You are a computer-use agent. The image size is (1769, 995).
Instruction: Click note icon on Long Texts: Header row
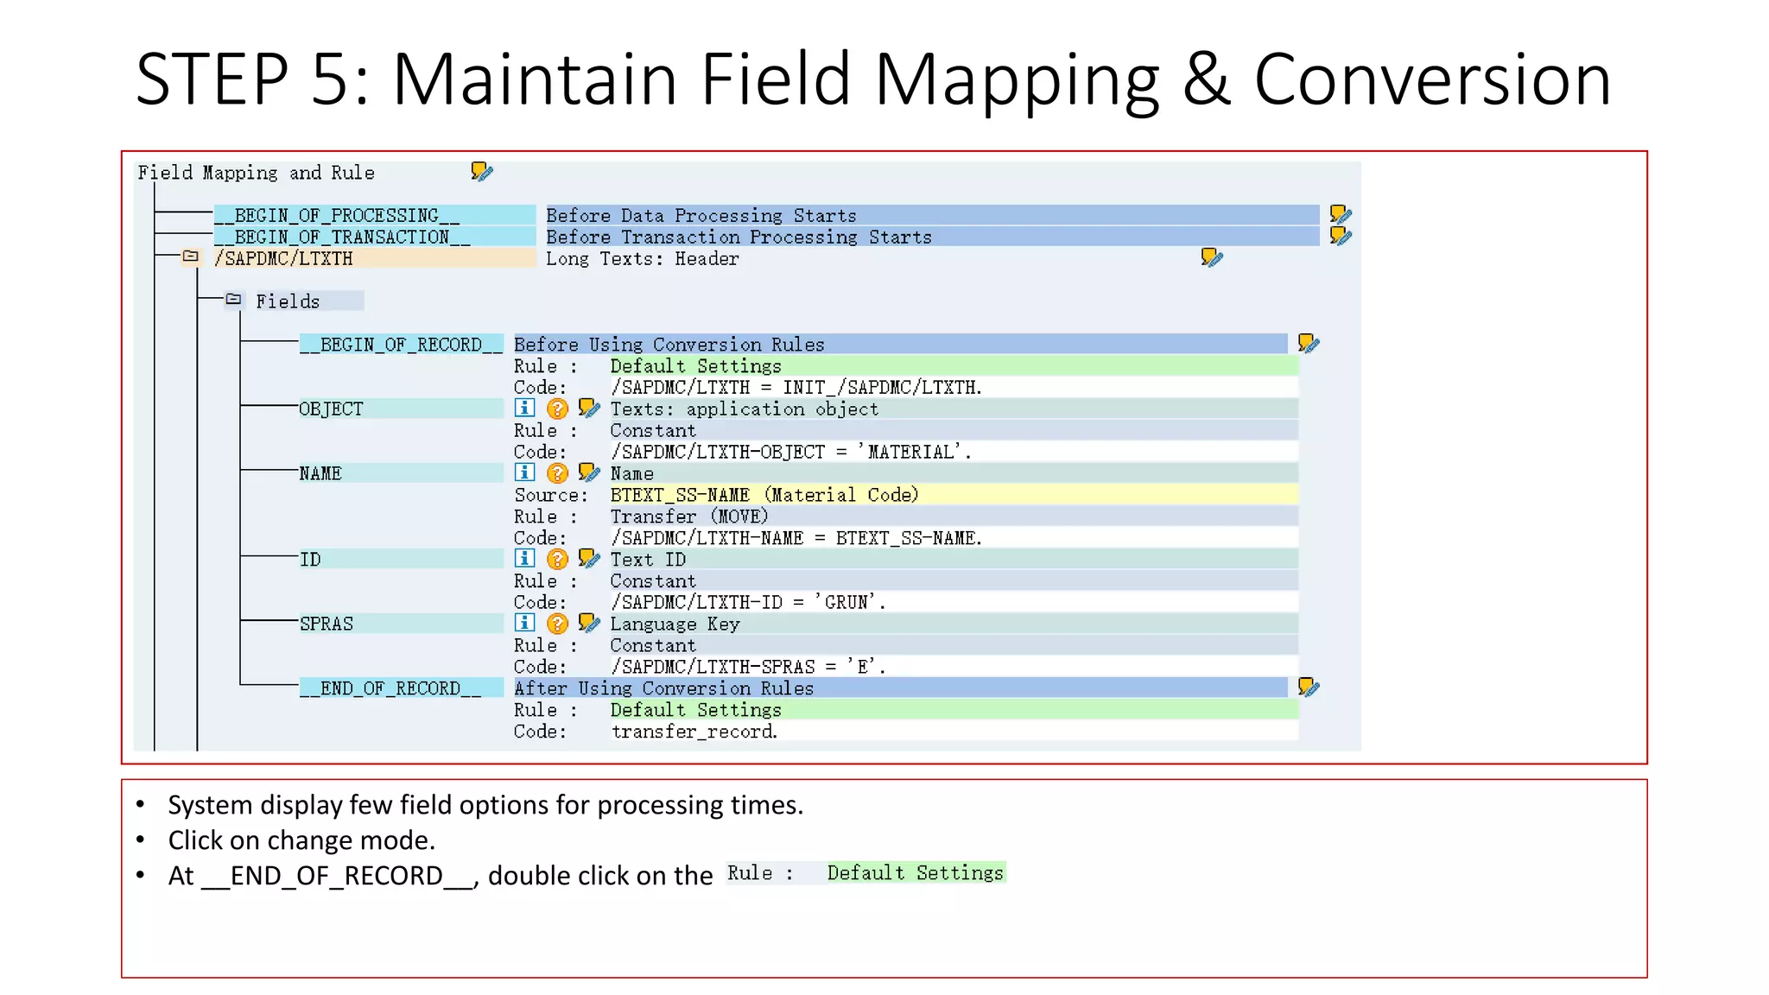tap(1211, 257)
